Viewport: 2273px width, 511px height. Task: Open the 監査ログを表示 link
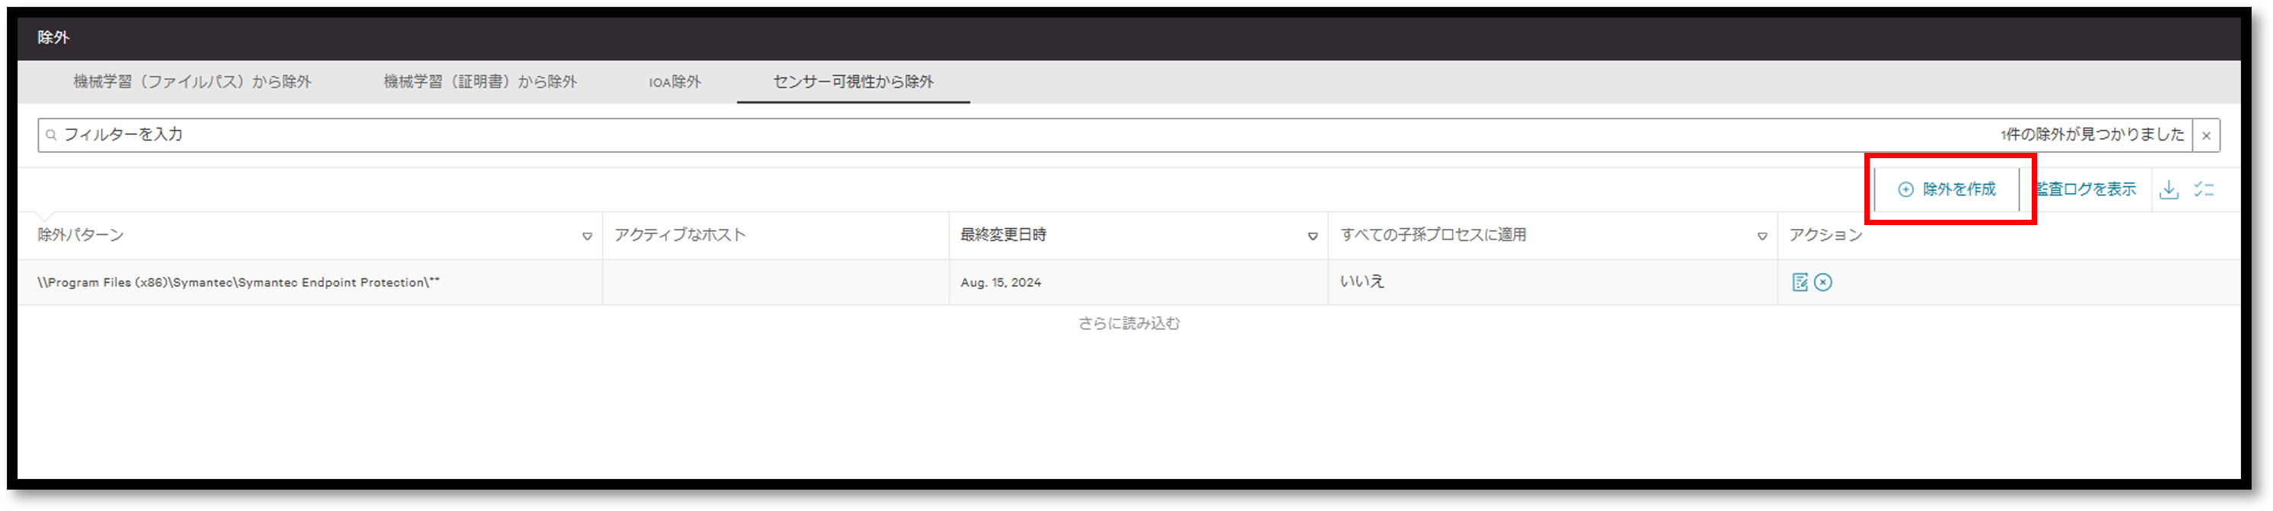pyautogui.click(x=2086, y=189)
